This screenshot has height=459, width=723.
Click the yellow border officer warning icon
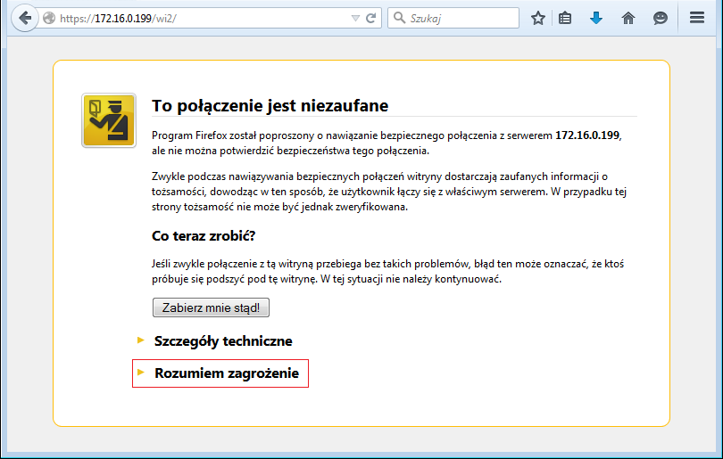pos(109,120)
